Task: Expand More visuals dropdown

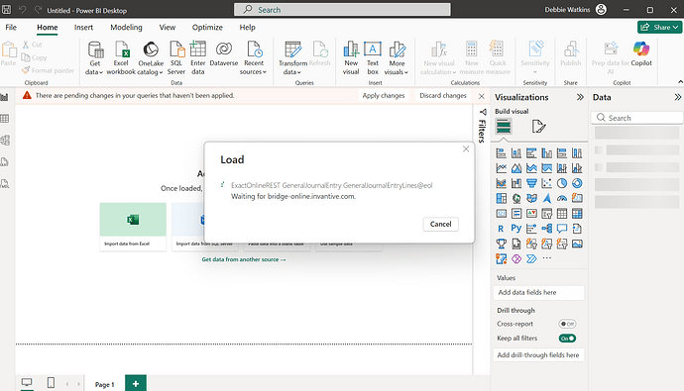Action: click(x=397, y=58)
